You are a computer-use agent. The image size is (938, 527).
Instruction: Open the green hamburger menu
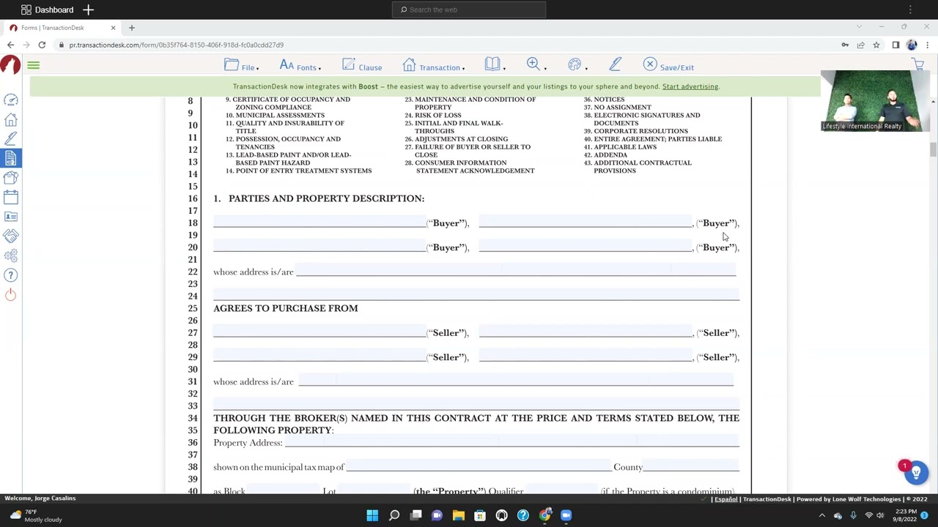[x=33, y=65]
